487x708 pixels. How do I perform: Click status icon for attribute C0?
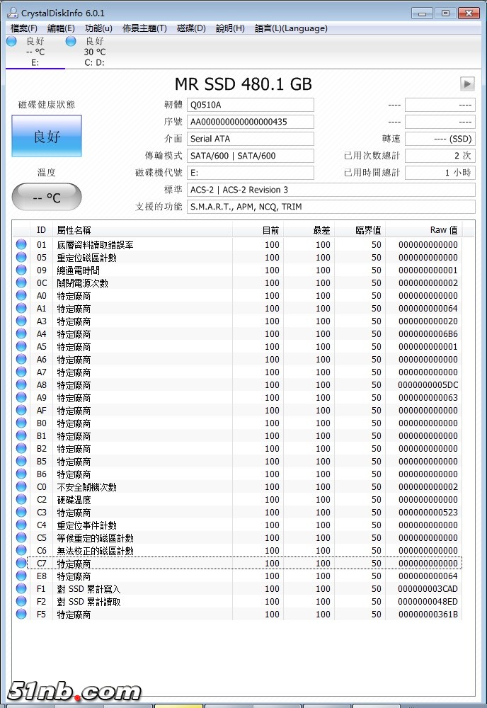point(21,486)
